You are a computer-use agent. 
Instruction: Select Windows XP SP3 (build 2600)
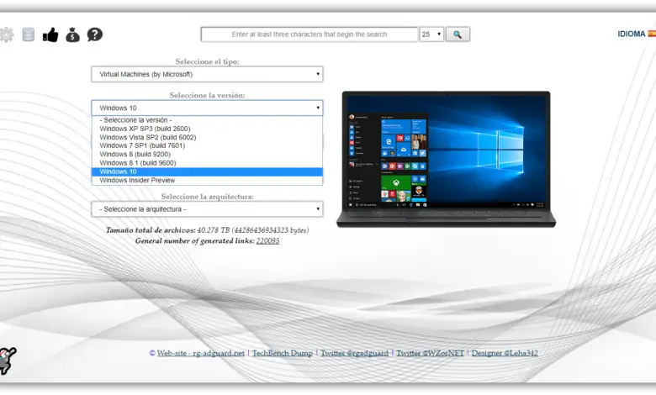tap(207, 129)
